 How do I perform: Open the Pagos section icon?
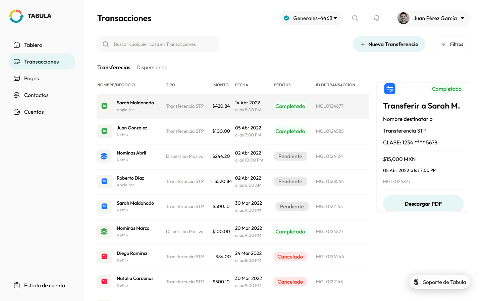(x=16, y=78)
